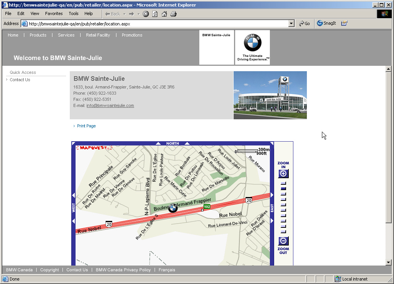This screenshot has height=284, width=394.
Task: Stop page loading with the Stop icon
Action: click(x=146, y=14)
